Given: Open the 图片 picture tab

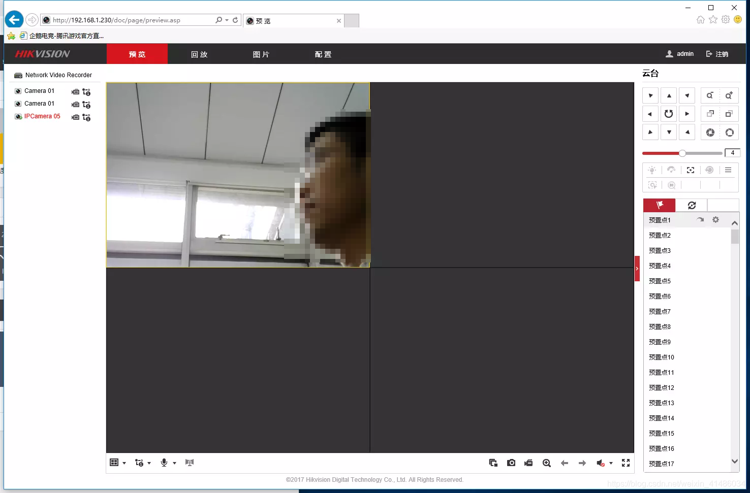Looking at the screenshot, I should tap(261, 54).
